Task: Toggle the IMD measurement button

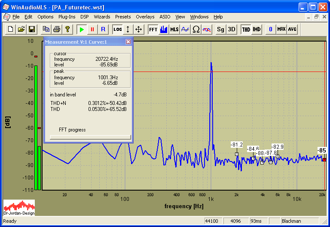Action: point(257,29)
